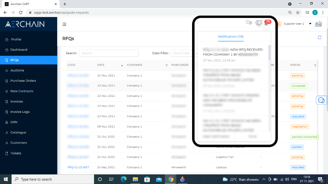Click the partially-converted status tag

pyautogui.click(x=304, y=137)
